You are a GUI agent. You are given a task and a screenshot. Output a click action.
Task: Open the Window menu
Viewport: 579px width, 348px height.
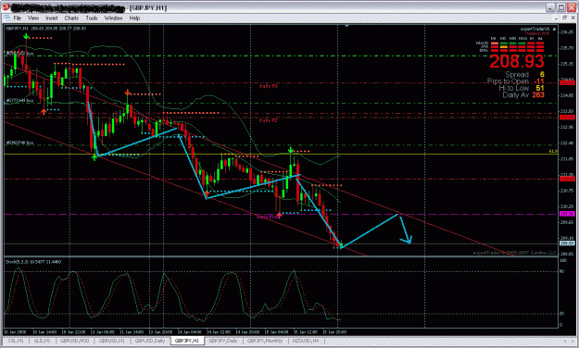pyautogui.click(x=113, y=19)
